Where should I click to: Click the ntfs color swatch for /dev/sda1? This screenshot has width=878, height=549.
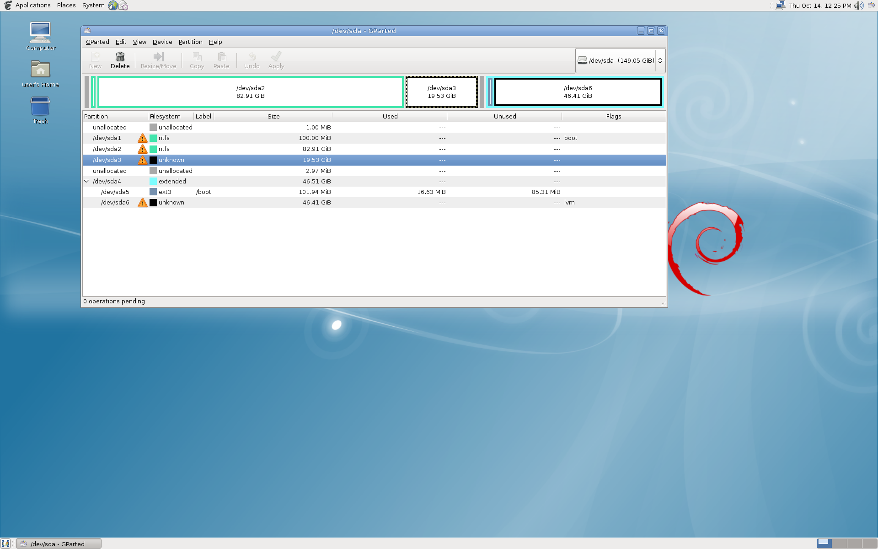pos(153,138)
